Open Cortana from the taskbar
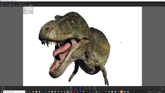The width and height of the screenshot is (165, 93). 27,92
